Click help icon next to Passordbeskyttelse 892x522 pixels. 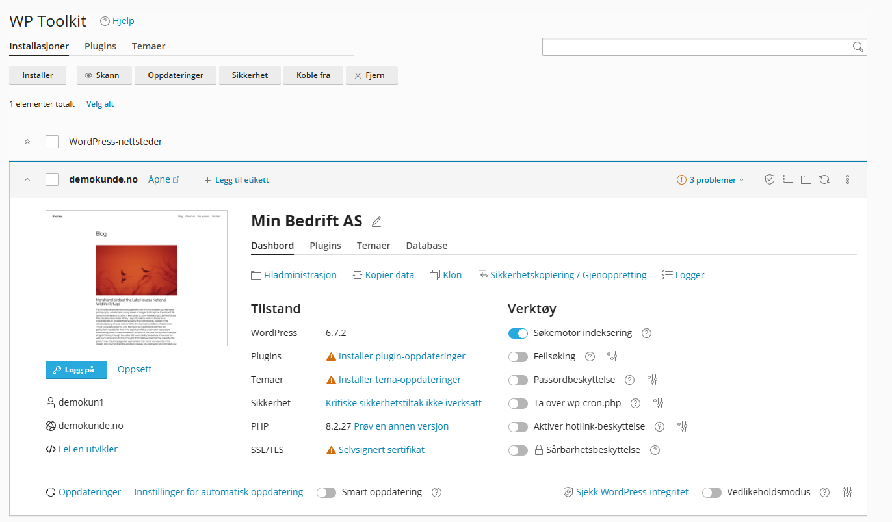629,380
